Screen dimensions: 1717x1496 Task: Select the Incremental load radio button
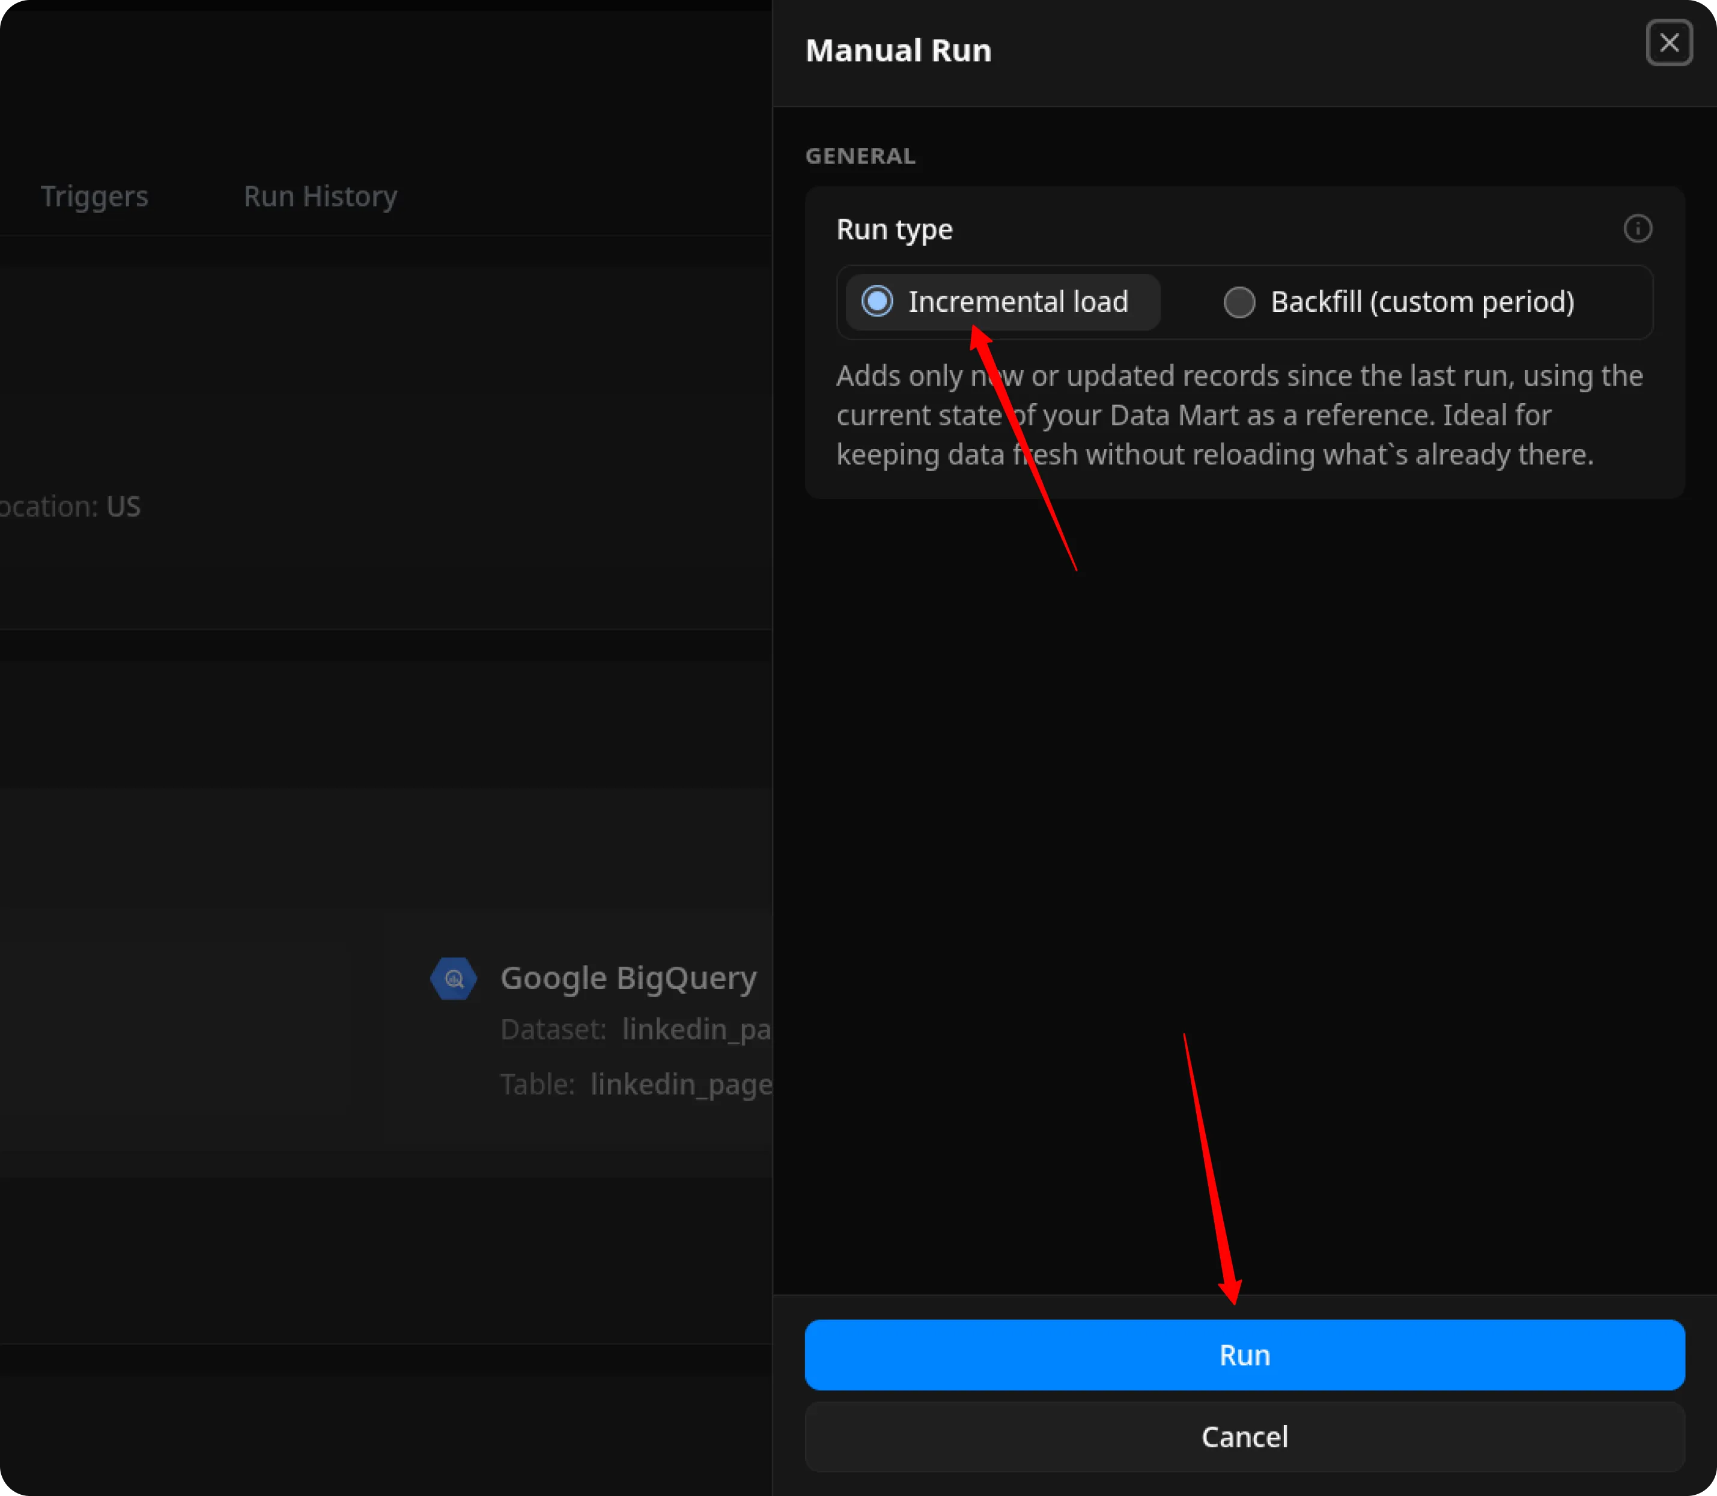(x=877, y=302)
